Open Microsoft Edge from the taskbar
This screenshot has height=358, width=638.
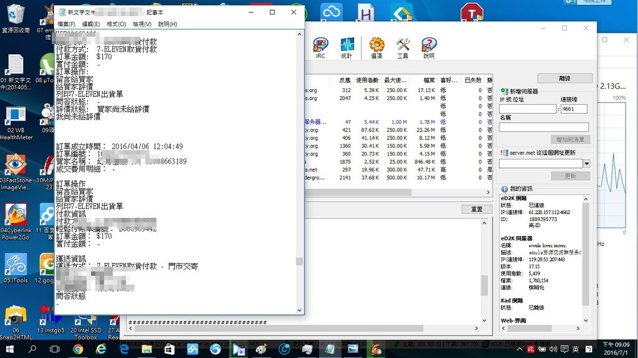pyautogui.click(x=124, y=349)
